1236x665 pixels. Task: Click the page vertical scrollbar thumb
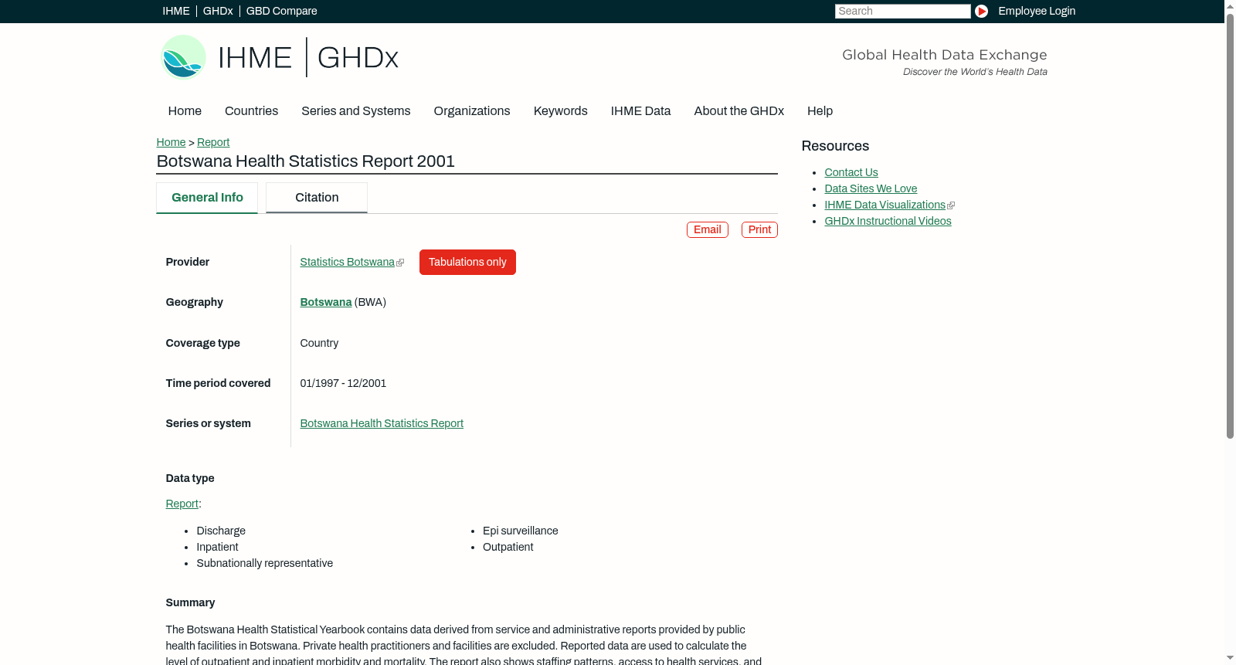pos(1230,226)
